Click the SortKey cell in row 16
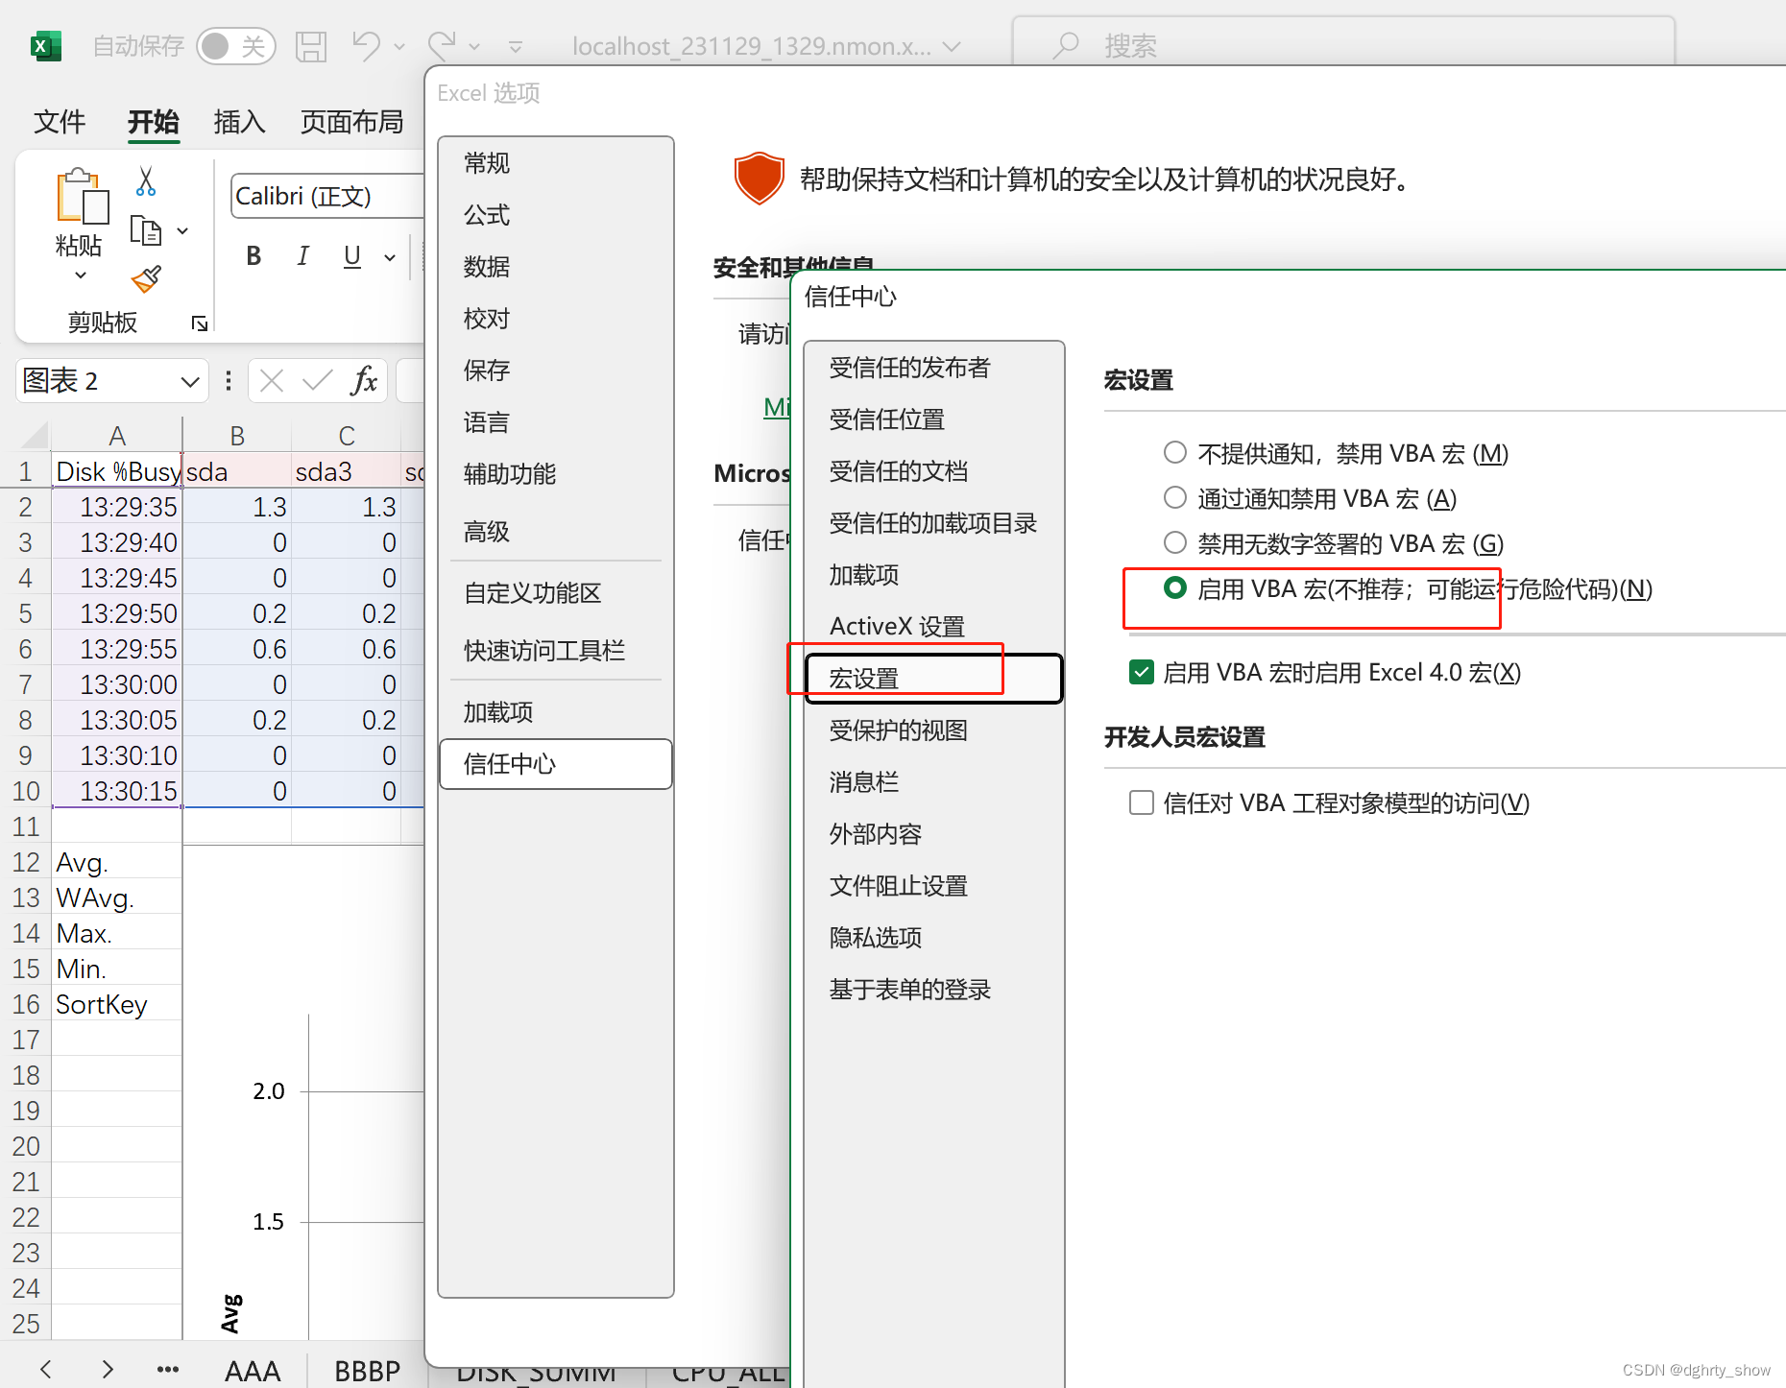The height and width of the screenshot is (1388, 1786). click(x=116, y=1004)
